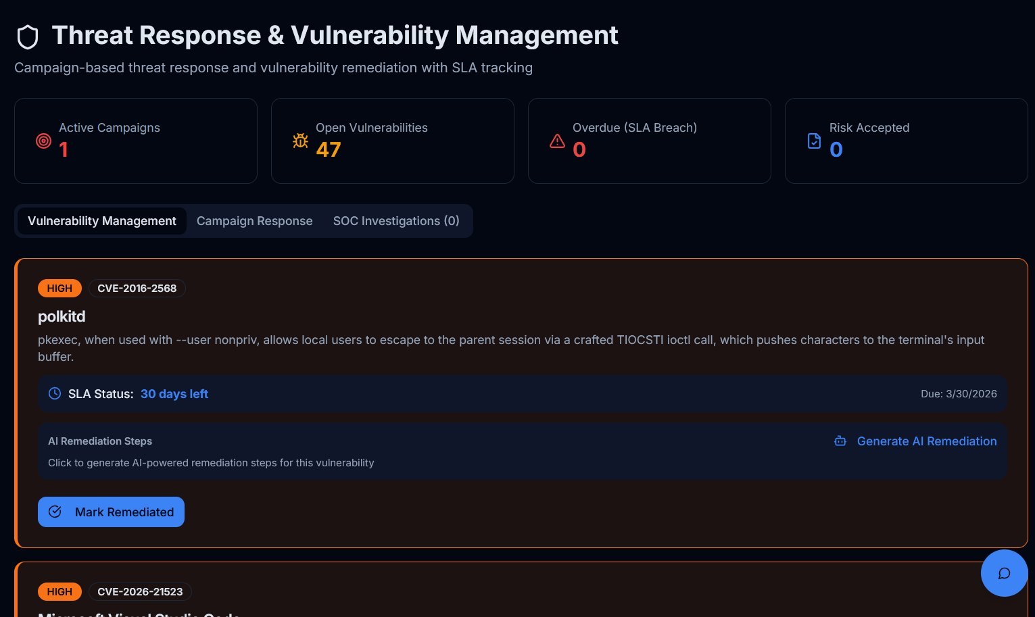Click the warning triangle for Overdue SLA Breach

tap(557, 141)
